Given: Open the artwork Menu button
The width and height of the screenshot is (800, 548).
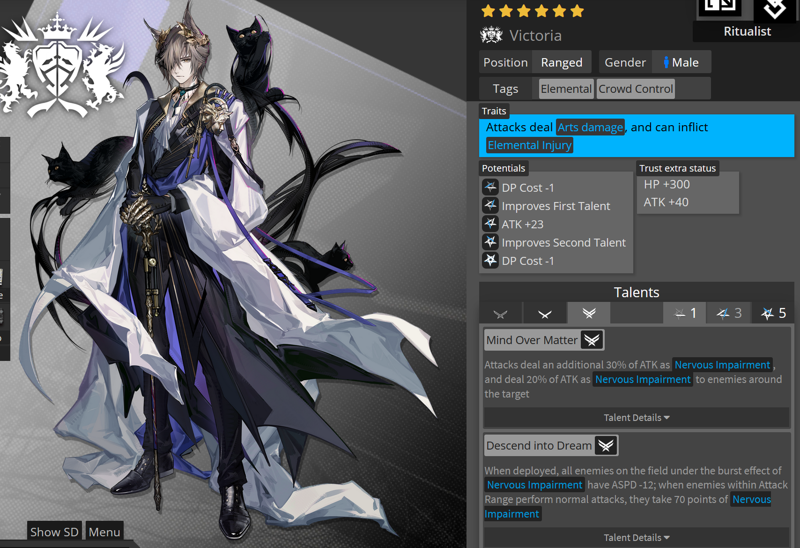Looking at the screenshot, I should (104, 532).
